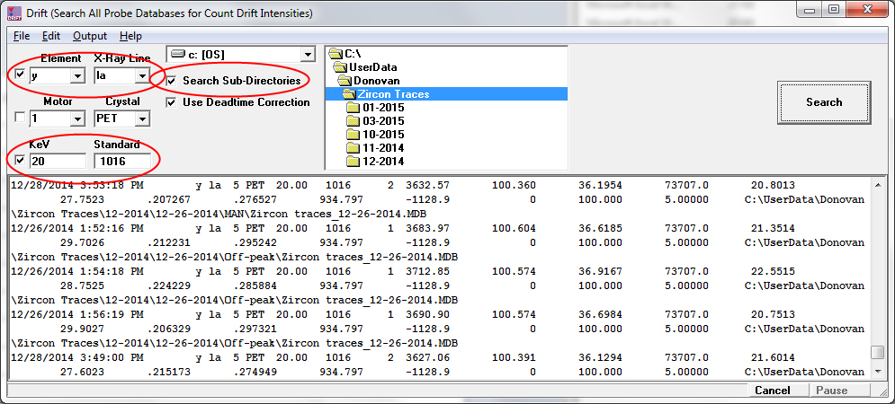The height and width of the screenshot is (404, 895).
Task: Select the 01-2015 folder
Action: click(382, 108)
